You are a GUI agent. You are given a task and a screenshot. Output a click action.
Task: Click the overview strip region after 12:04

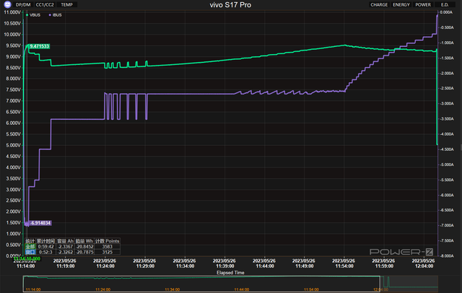click(x=409, y=284)
